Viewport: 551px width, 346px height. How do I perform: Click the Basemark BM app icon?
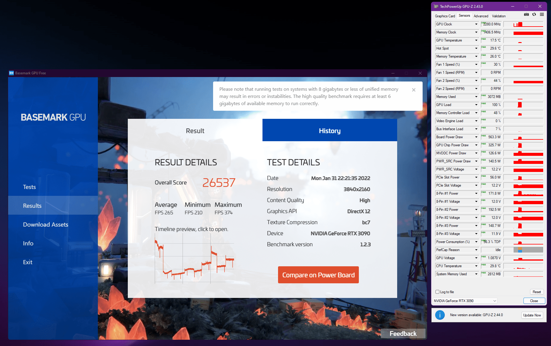(11, 73)
